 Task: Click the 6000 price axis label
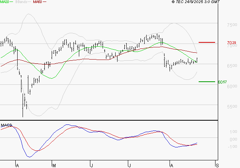pos(232,86)
